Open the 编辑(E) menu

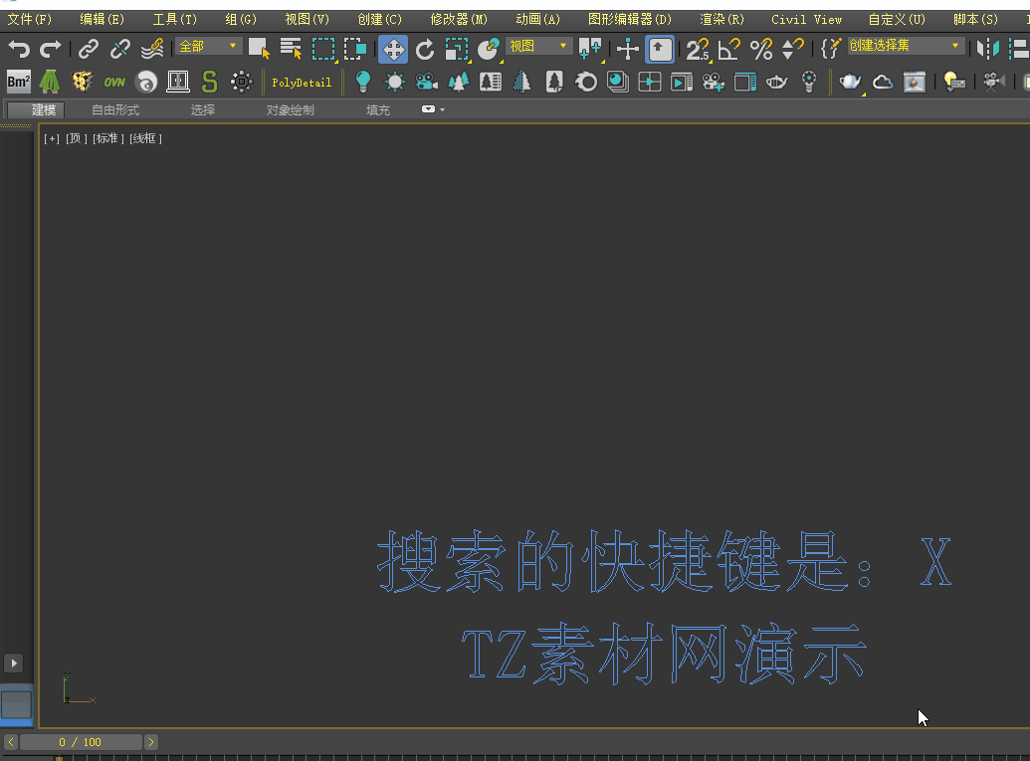pos(102,20)
